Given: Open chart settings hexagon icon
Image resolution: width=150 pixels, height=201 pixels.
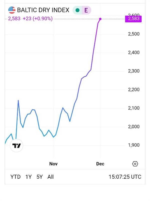Looking at the screenshot, I should (x=135, y=164).
